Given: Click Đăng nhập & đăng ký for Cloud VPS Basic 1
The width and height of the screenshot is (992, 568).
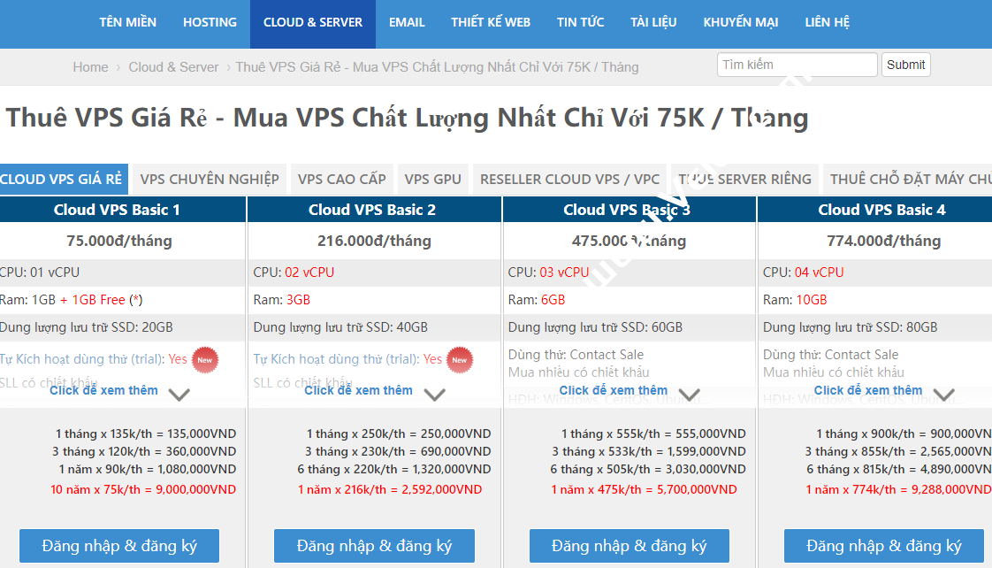Looking at the screenshot, I should coord(118,546).
